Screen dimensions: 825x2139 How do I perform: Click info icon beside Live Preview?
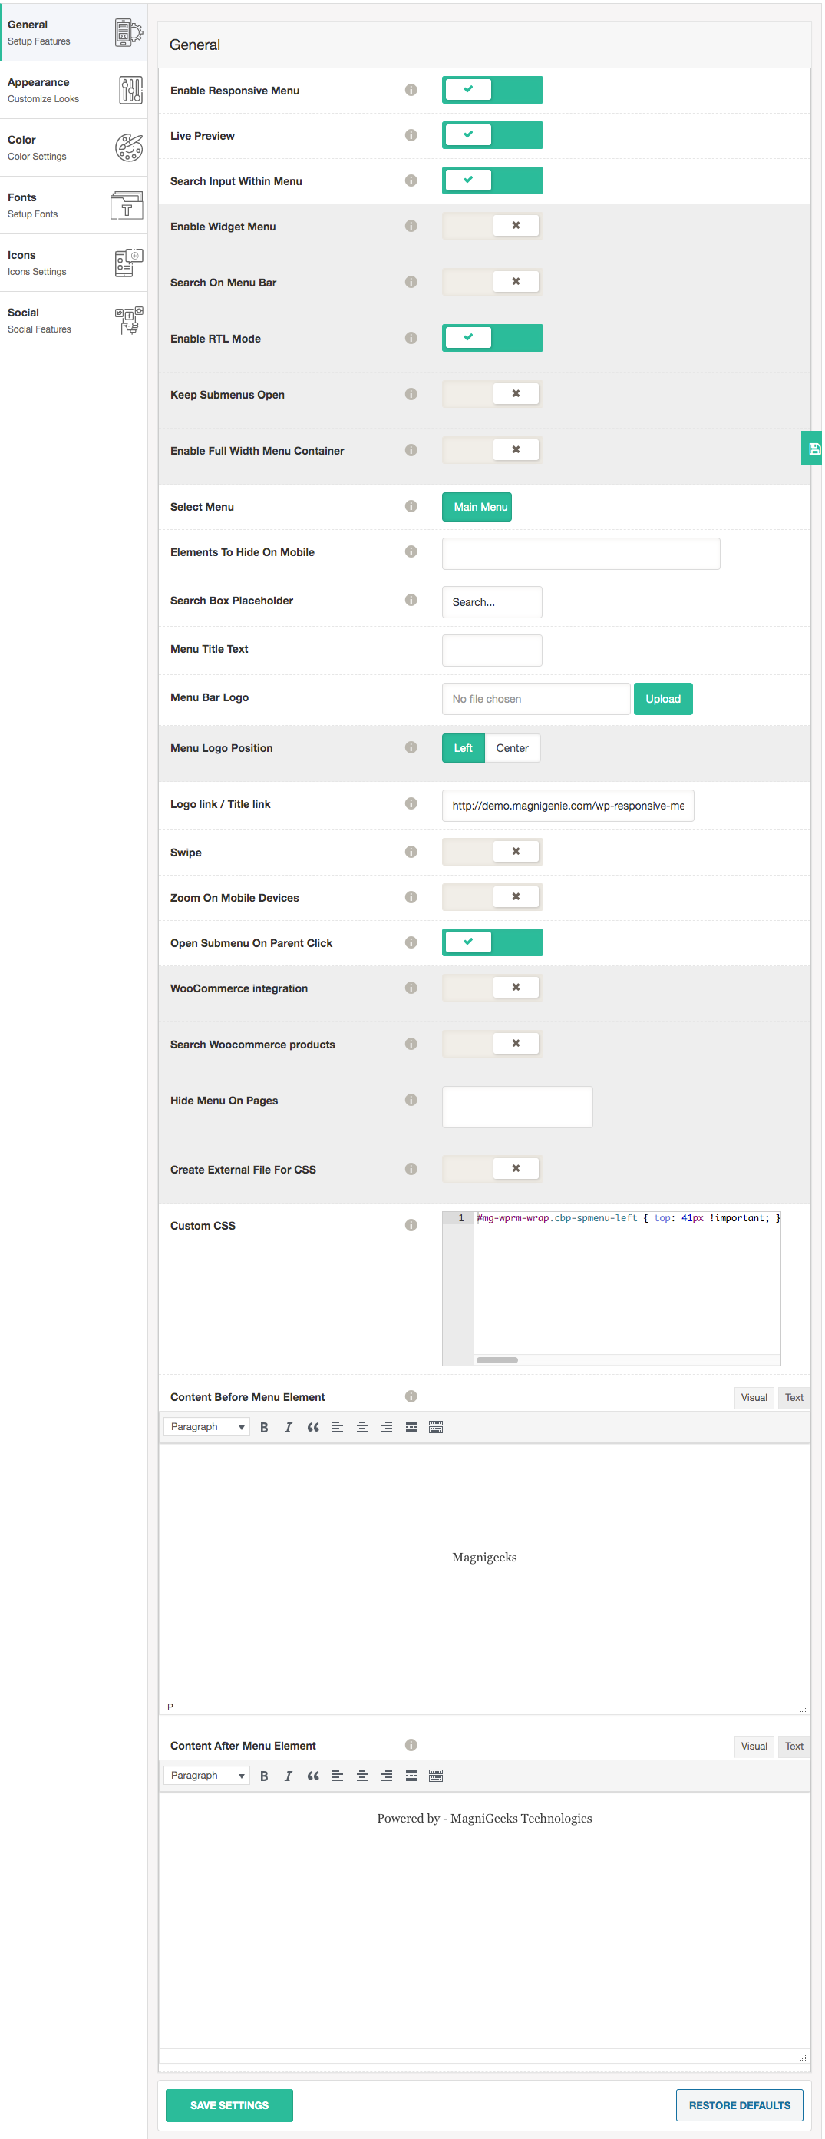[411, 135]
